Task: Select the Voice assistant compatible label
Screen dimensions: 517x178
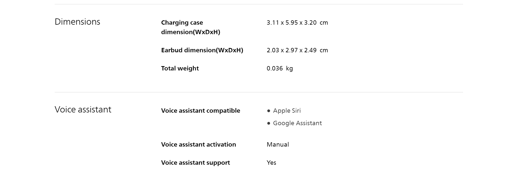Action: pos(200,111)
